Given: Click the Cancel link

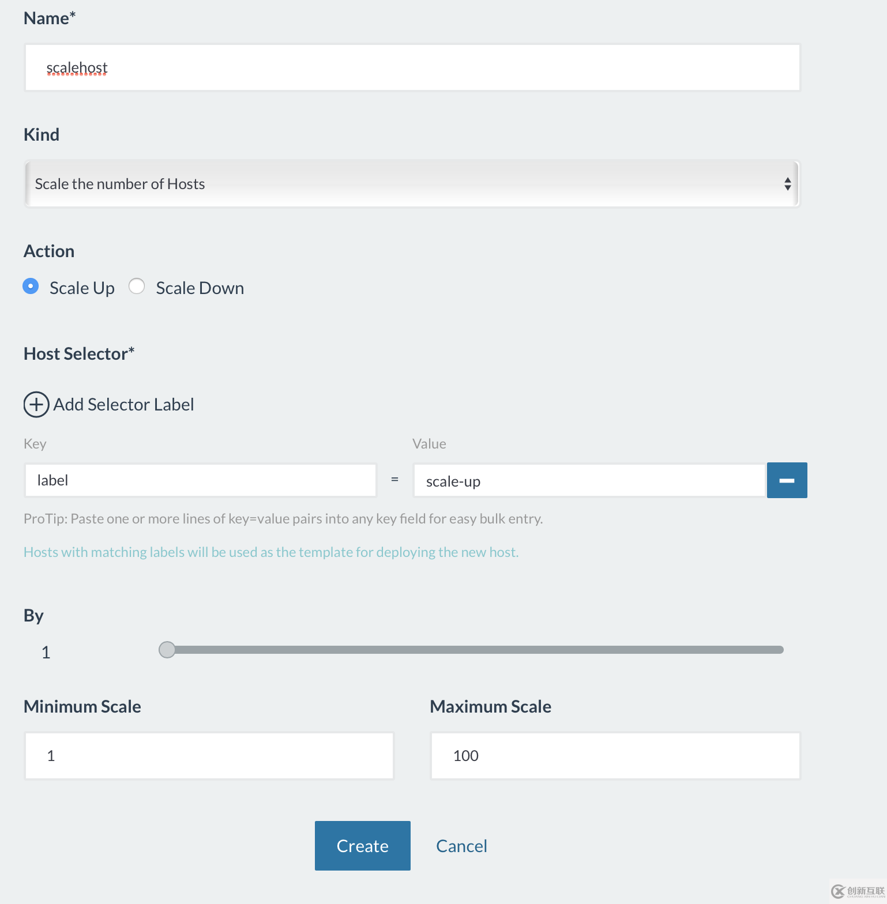Looking at the screenshot, I should point(461,846).
